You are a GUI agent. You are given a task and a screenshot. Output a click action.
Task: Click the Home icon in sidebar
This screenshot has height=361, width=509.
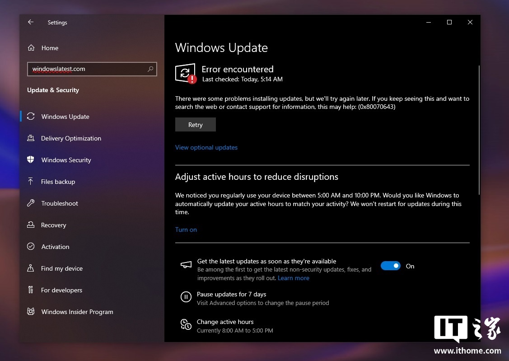[31, 48]
